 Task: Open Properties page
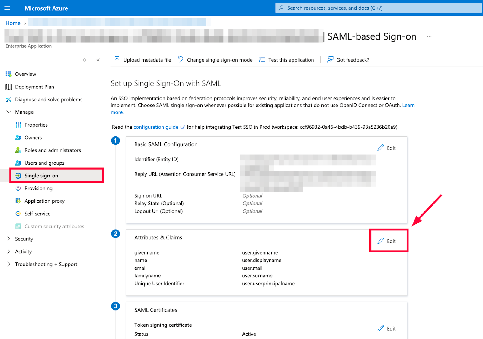tap(36, 125)
